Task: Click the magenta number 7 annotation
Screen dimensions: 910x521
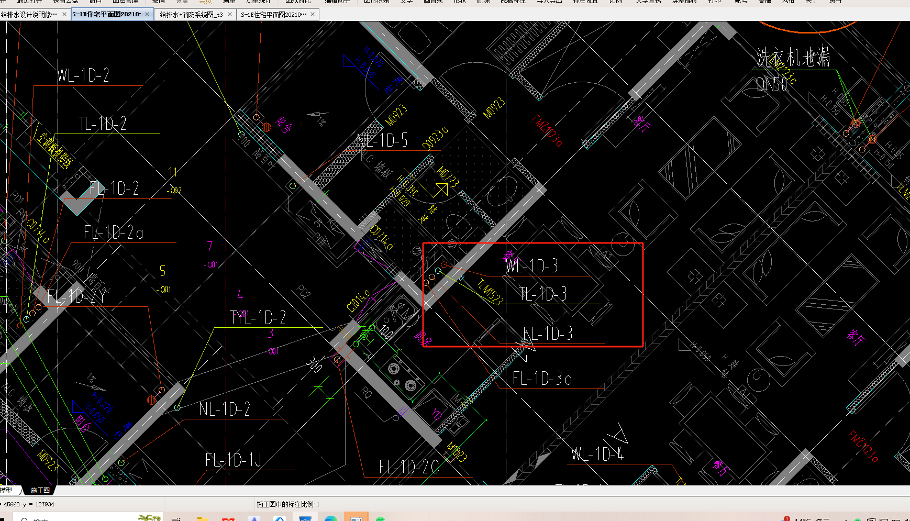Action: click(x=210, y=246)
